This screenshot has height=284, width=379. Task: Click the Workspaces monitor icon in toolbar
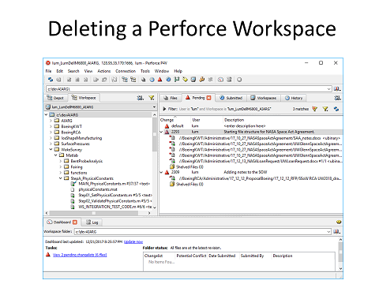(x=193, y=80)
